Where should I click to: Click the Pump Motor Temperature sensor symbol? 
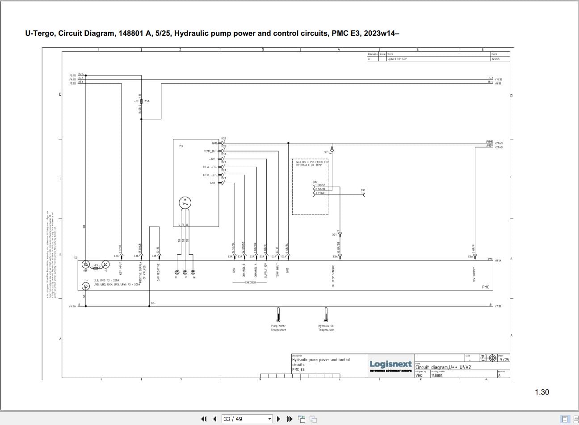pyautogui.click(x=278, y=315)
